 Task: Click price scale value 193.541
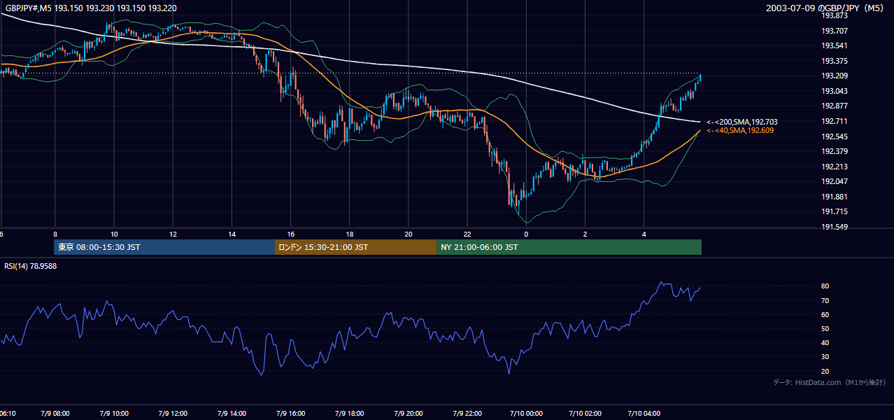pyautogui.click(x=835, y=46)
